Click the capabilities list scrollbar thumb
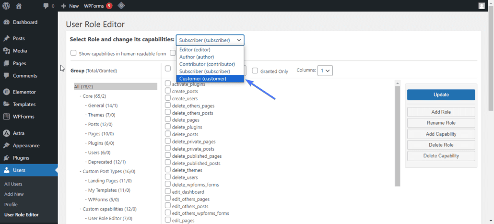This screenshot has height=224, width=494. pos(397,136)
